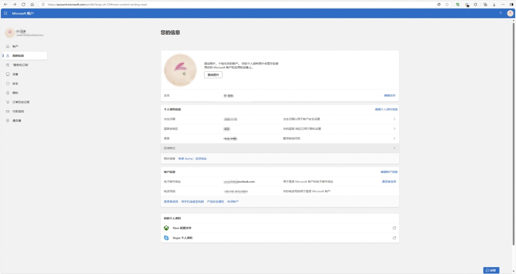This screenshot has height=274, width=516.
Task: Click the Skype 个人资料 text
Action: coord(183,238)
